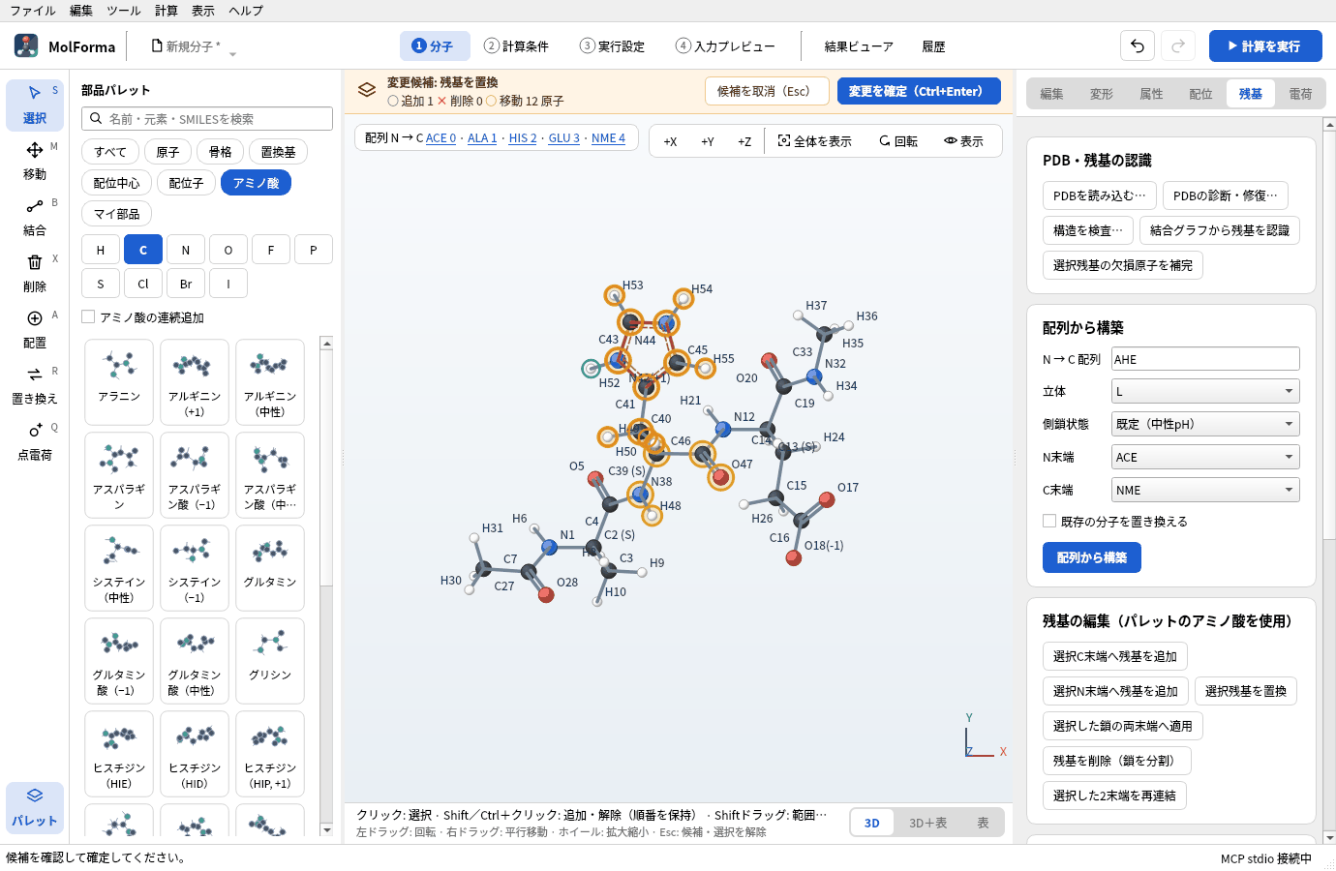Open the 計算 menu
This screenshot has width=1336, height=871.
[x=167, y=11]
